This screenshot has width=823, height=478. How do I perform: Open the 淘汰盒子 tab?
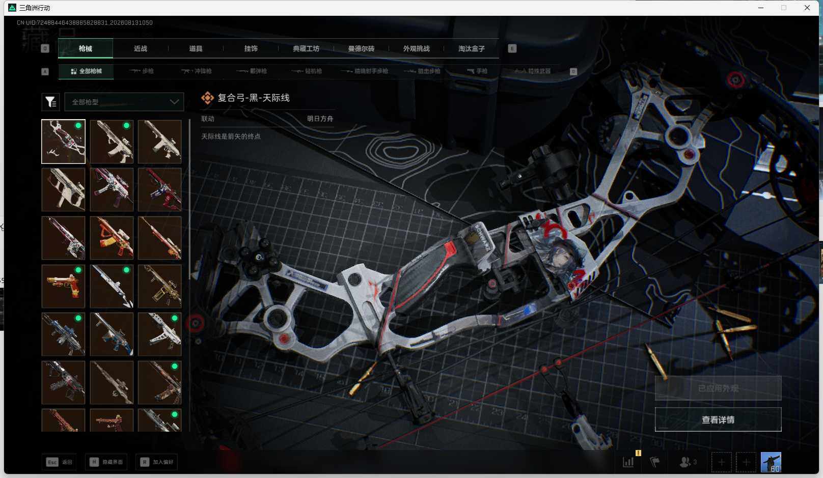pyautogui.click(x=471, y=48)
